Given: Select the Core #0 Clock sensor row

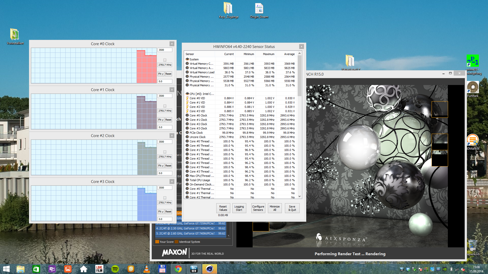Looking at the screenshot, I should point(198,115).
